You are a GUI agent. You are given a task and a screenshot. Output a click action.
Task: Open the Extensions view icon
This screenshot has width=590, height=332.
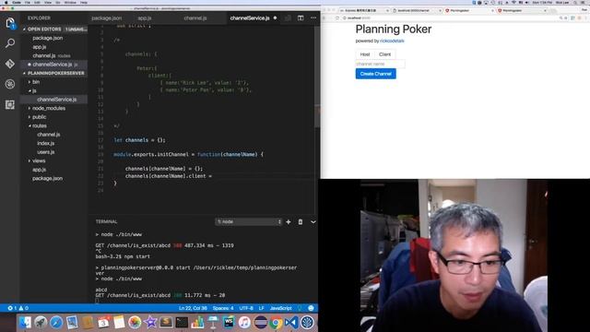pyautogui.click(x=10, y=104)
